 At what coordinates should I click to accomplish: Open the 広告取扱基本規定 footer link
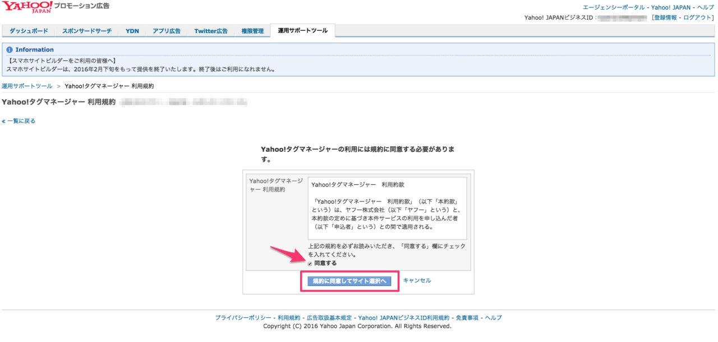coord(329,317)
